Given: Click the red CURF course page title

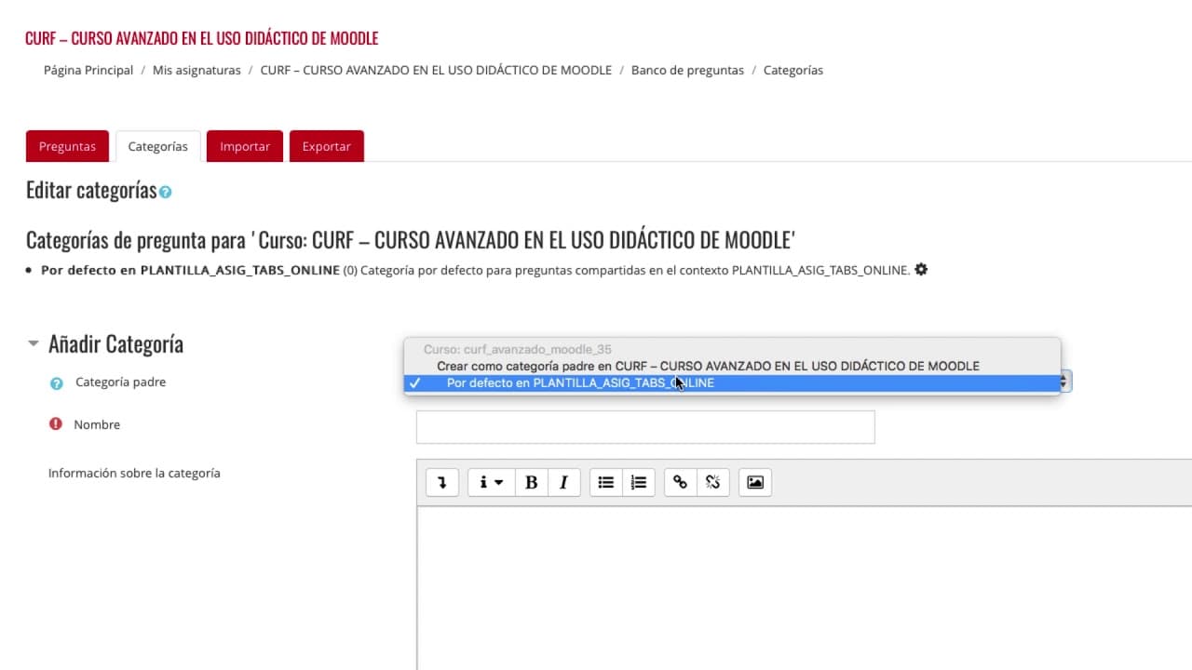Looking at the screenshot, I should (202, 38).
